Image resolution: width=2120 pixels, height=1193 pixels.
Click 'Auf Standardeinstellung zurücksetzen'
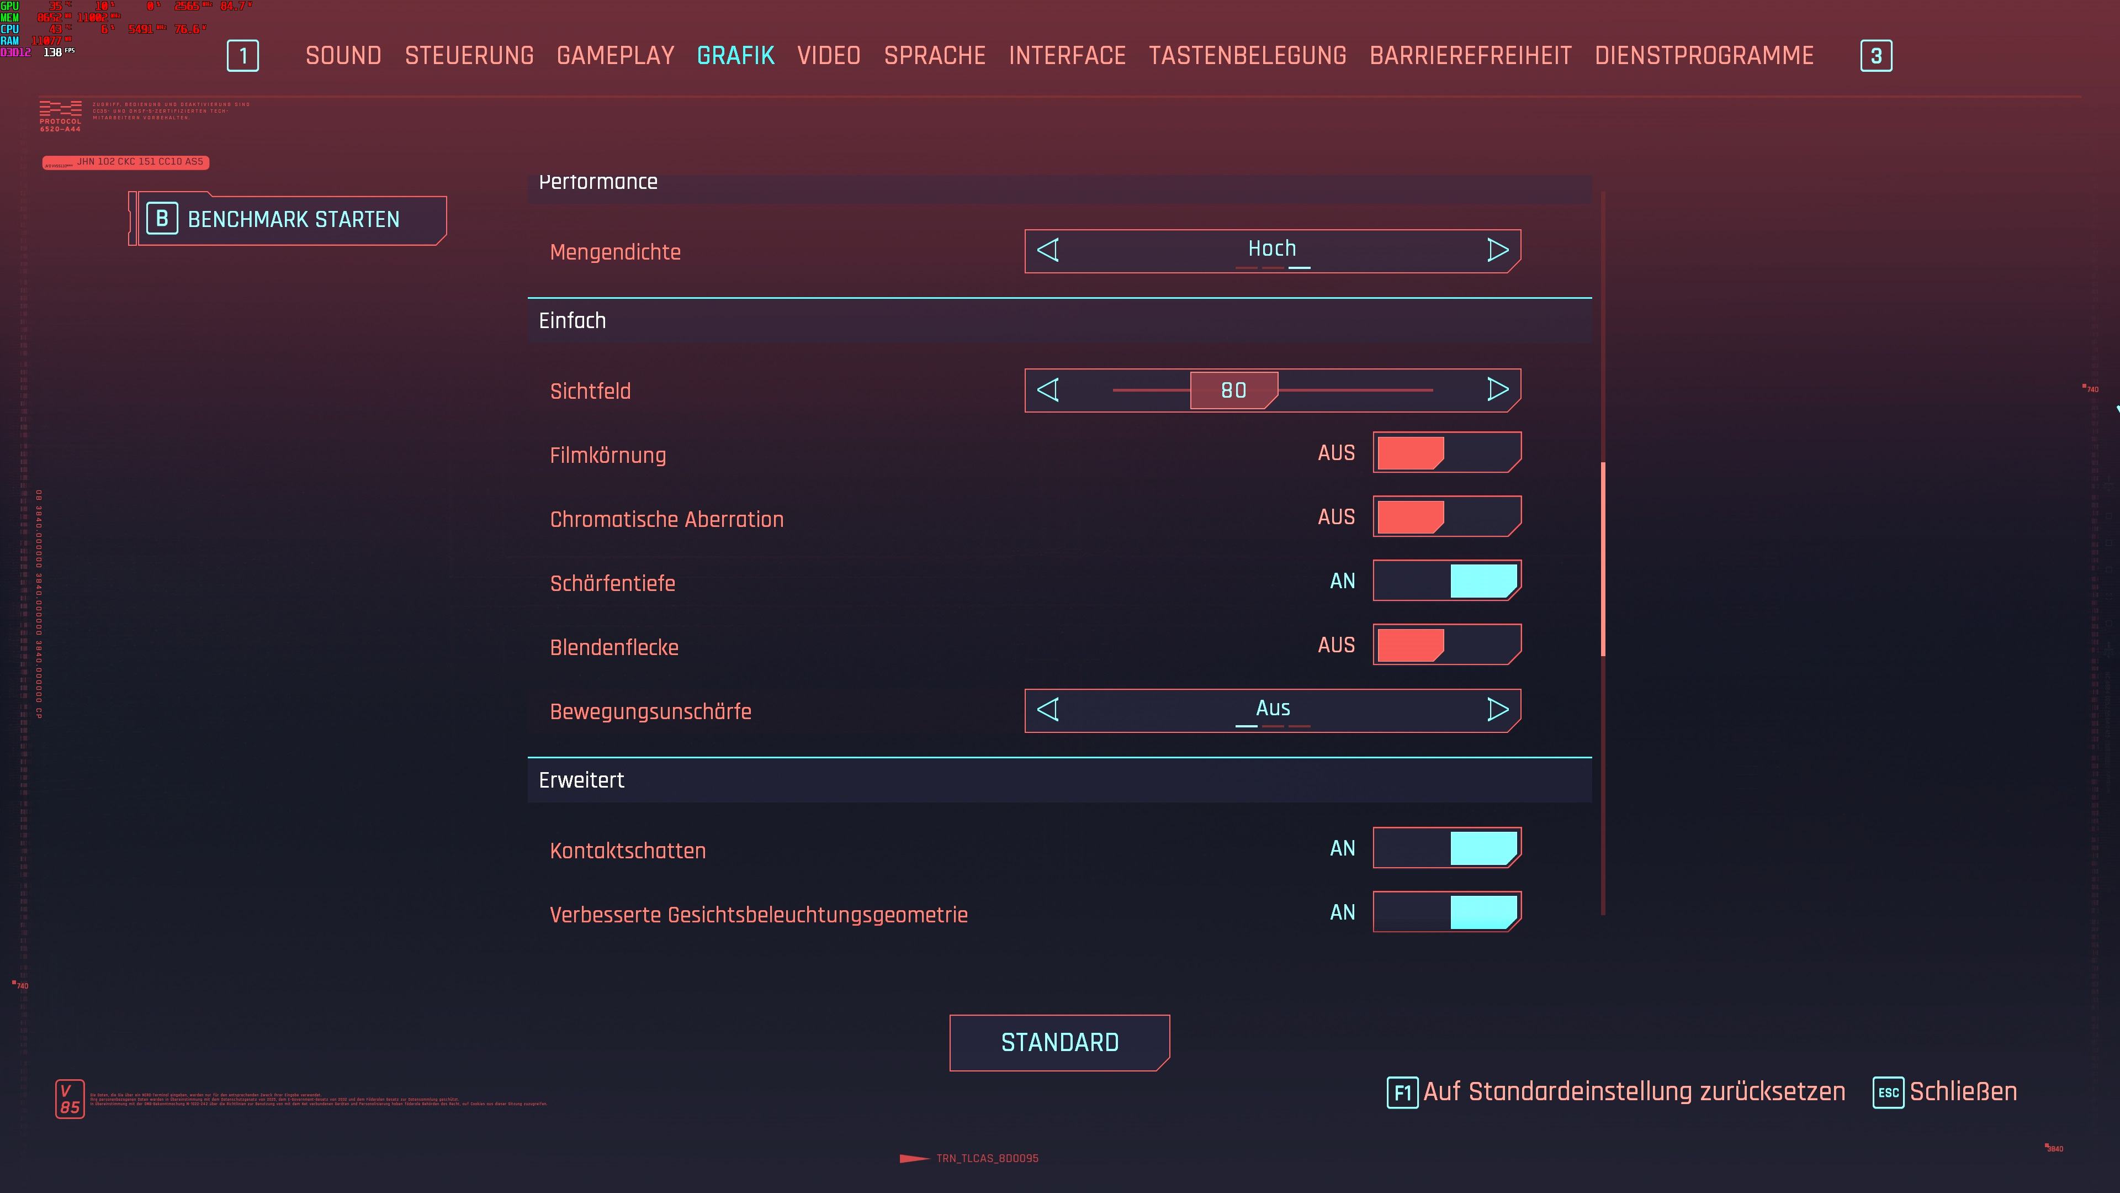tap(1634, 1092)
